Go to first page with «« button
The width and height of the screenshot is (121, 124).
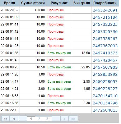5,118
